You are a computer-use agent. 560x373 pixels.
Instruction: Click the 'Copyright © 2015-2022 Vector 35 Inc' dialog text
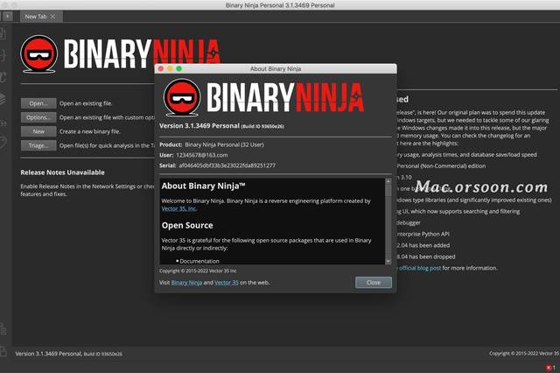pyautogui.click(x=198, y=271)
